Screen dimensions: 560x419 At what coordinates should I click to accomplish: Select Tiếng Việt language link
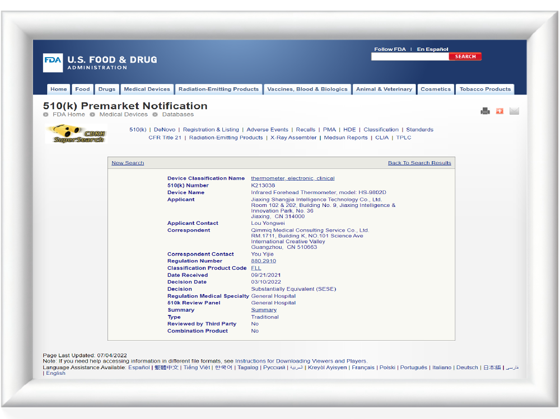point(197,368)
